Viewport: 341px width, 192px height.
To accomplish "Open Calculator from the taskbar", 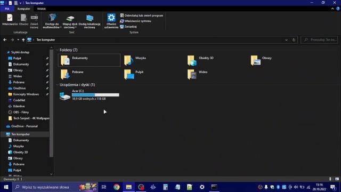I will pos(166,187).
